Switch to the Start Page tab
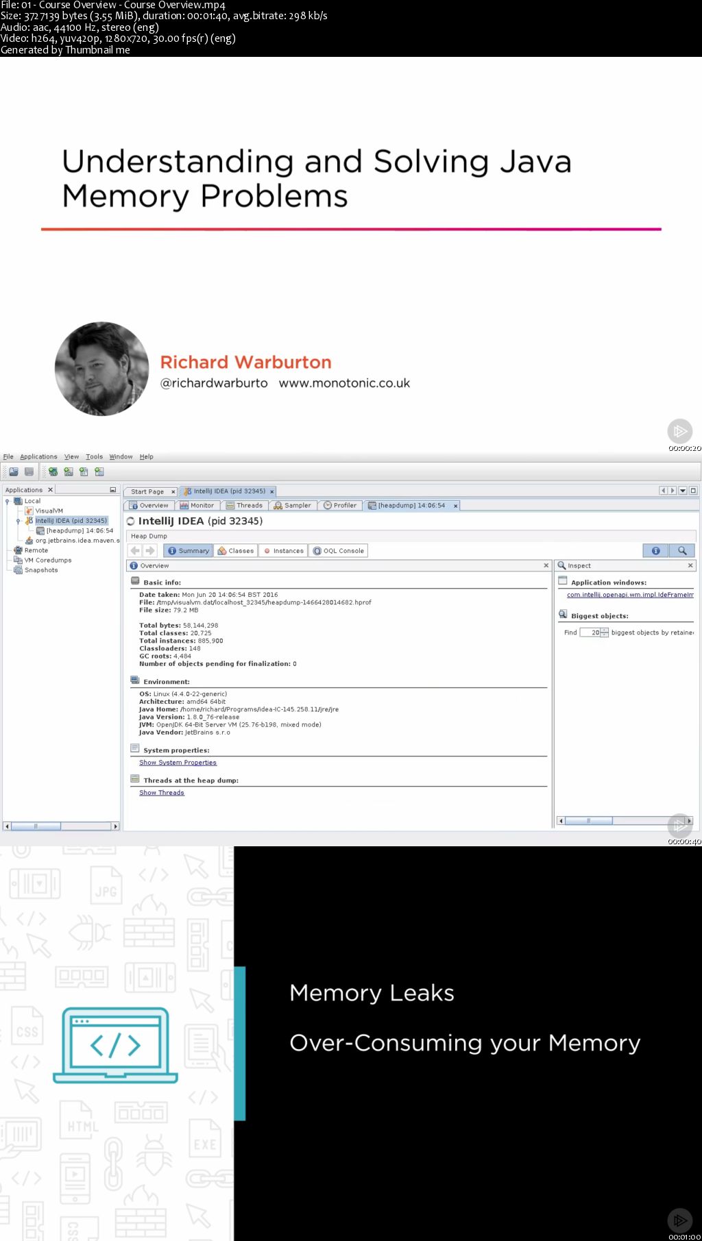The width and height of the screenshot is (702, 1241). click(x=147, y=491)
